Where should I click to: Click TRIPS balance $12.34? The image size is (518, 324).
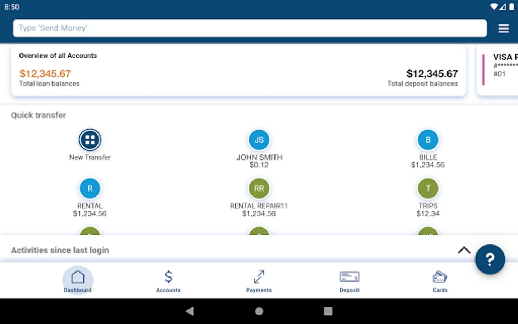(x=428, y=213)
